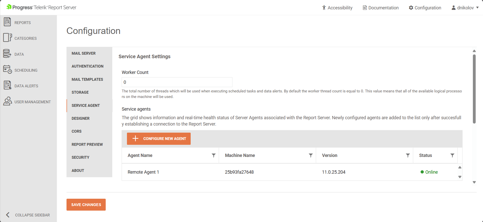Click the Configuration gear icon
This screenshot has width=483, height=222.
tap(411, 8)
